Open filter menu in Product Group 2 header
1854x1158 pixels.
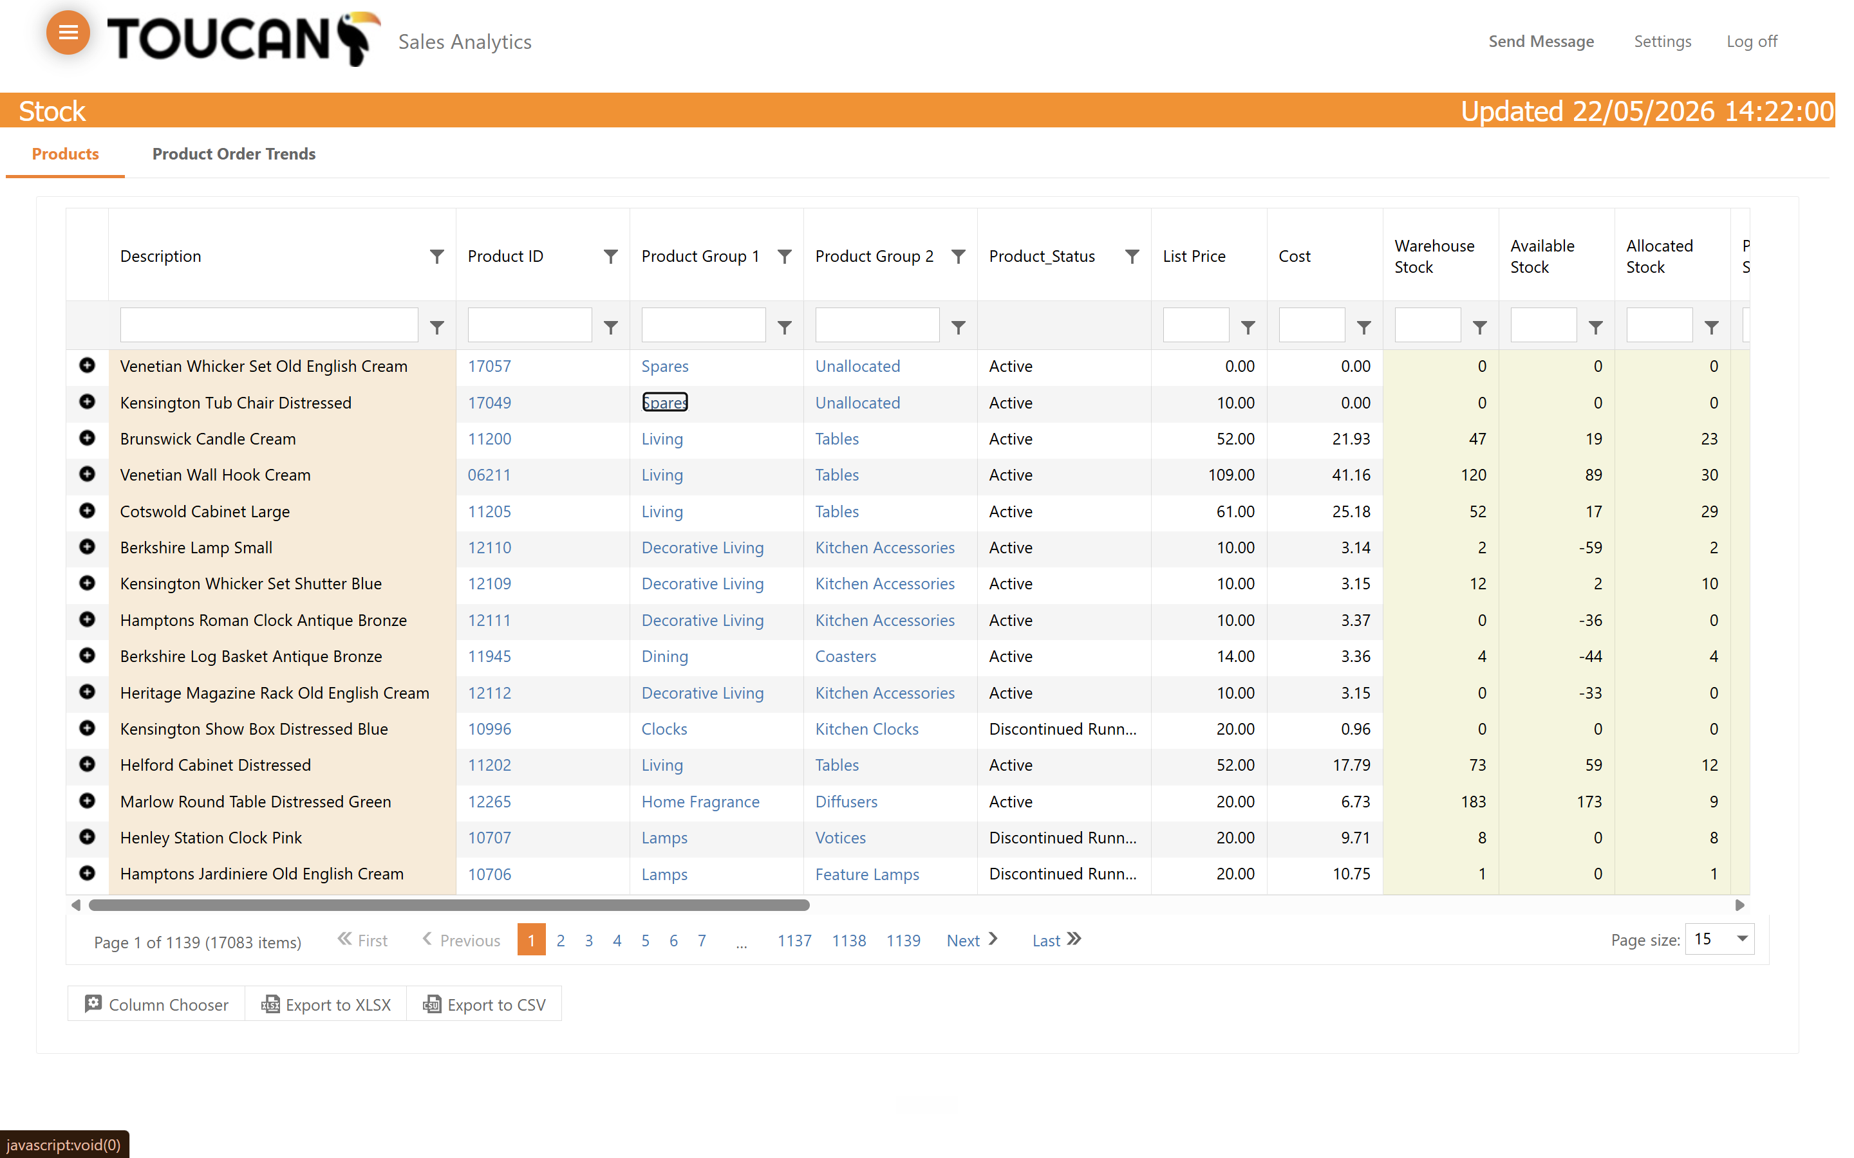959,256
